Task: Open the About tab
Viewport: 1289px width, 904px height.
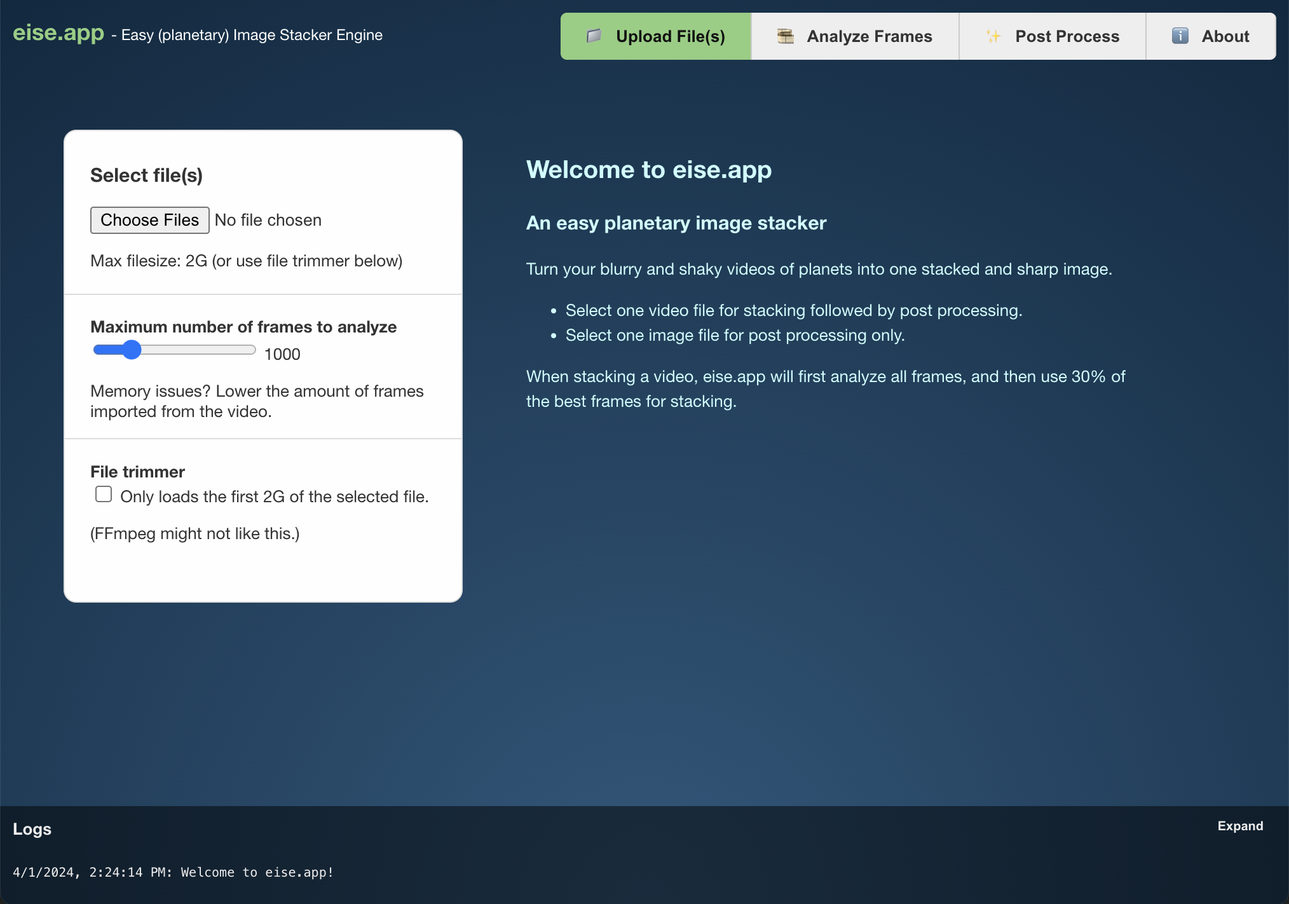Action: pyautogui.click(x=1211, y=36)
